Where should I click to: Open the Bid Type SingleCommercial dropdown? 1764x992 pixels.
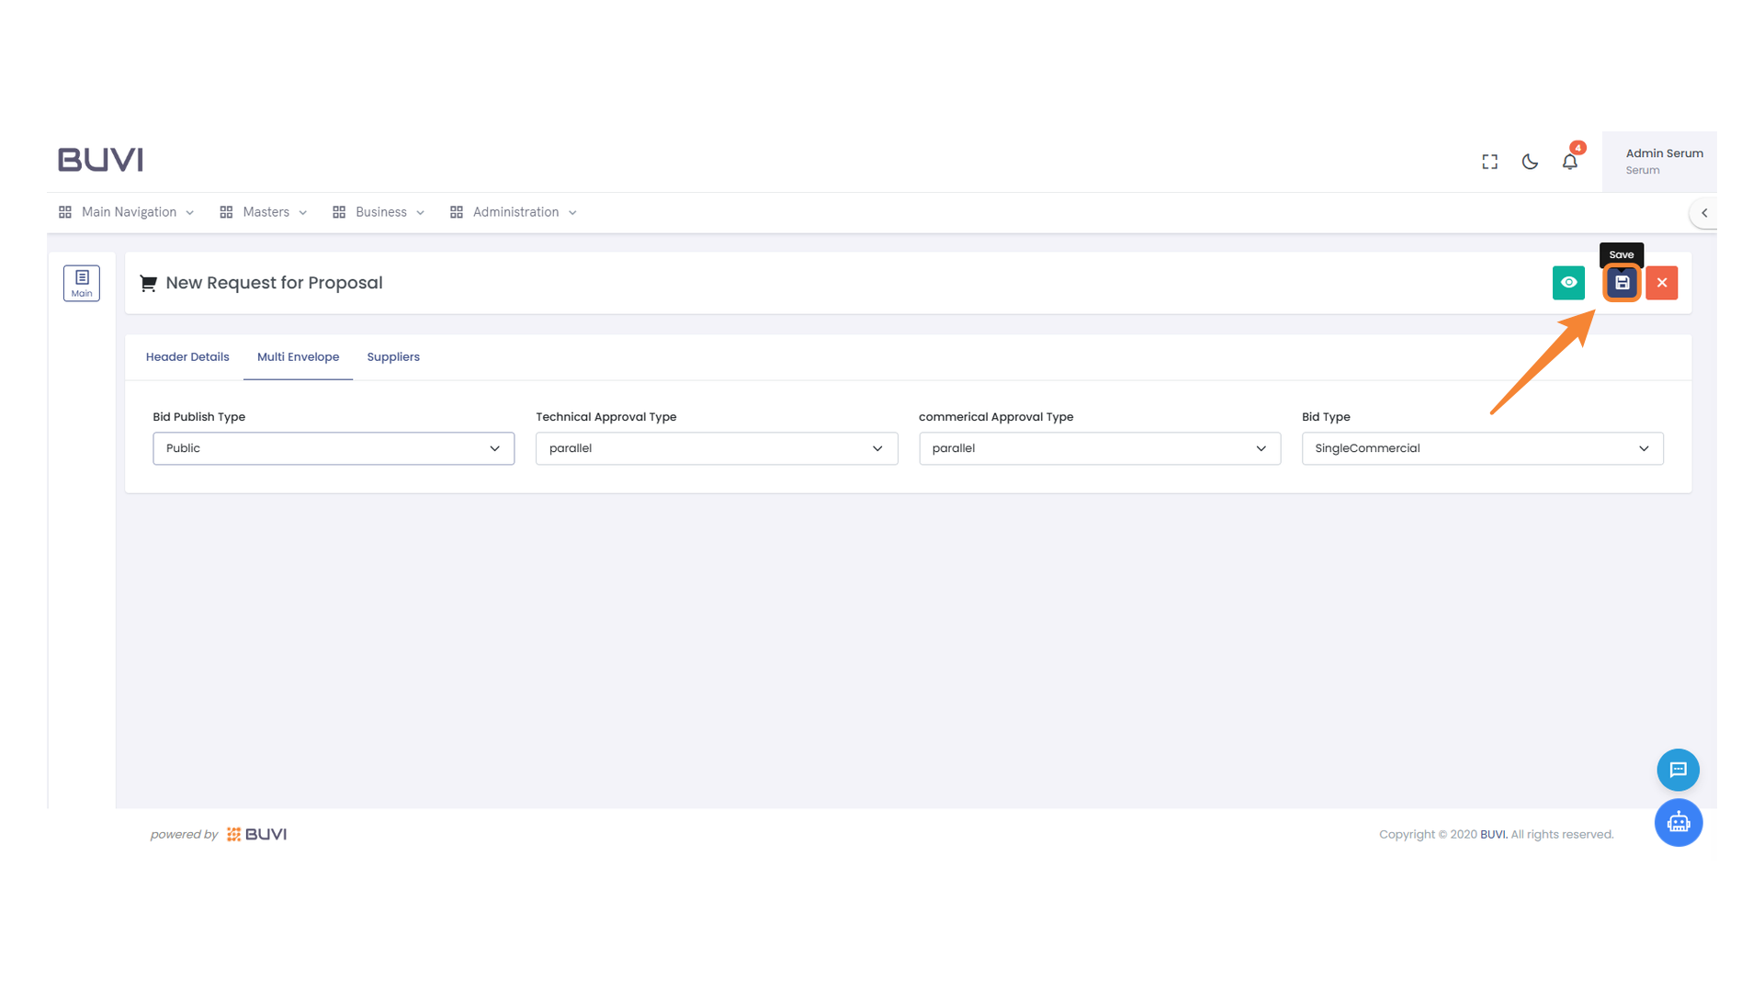(x=1481, y=448)
